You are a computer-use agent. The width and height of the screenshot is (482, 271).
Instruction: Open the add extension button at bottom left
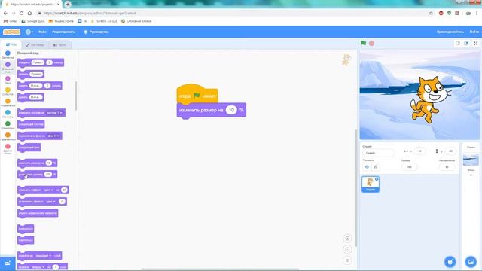coord(8,263)
